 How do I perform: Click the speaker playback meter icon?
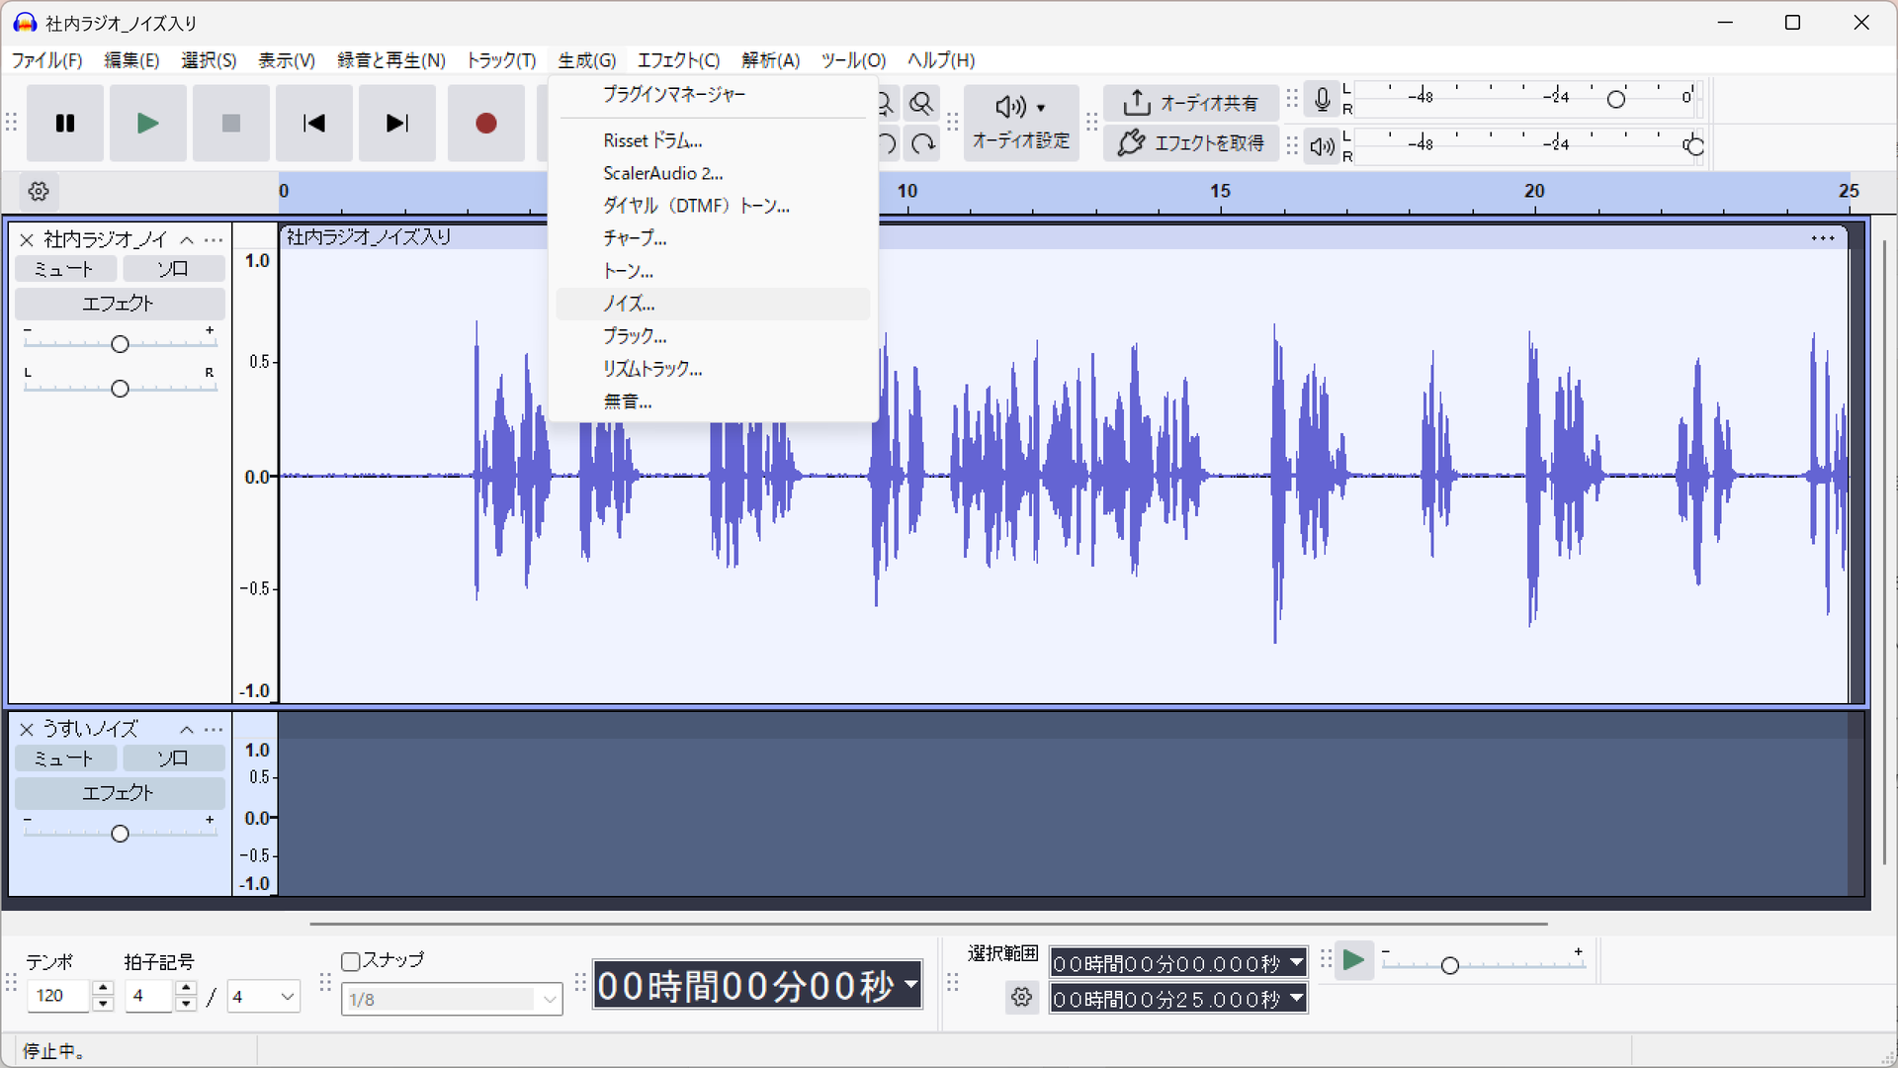click(1322, 146)
